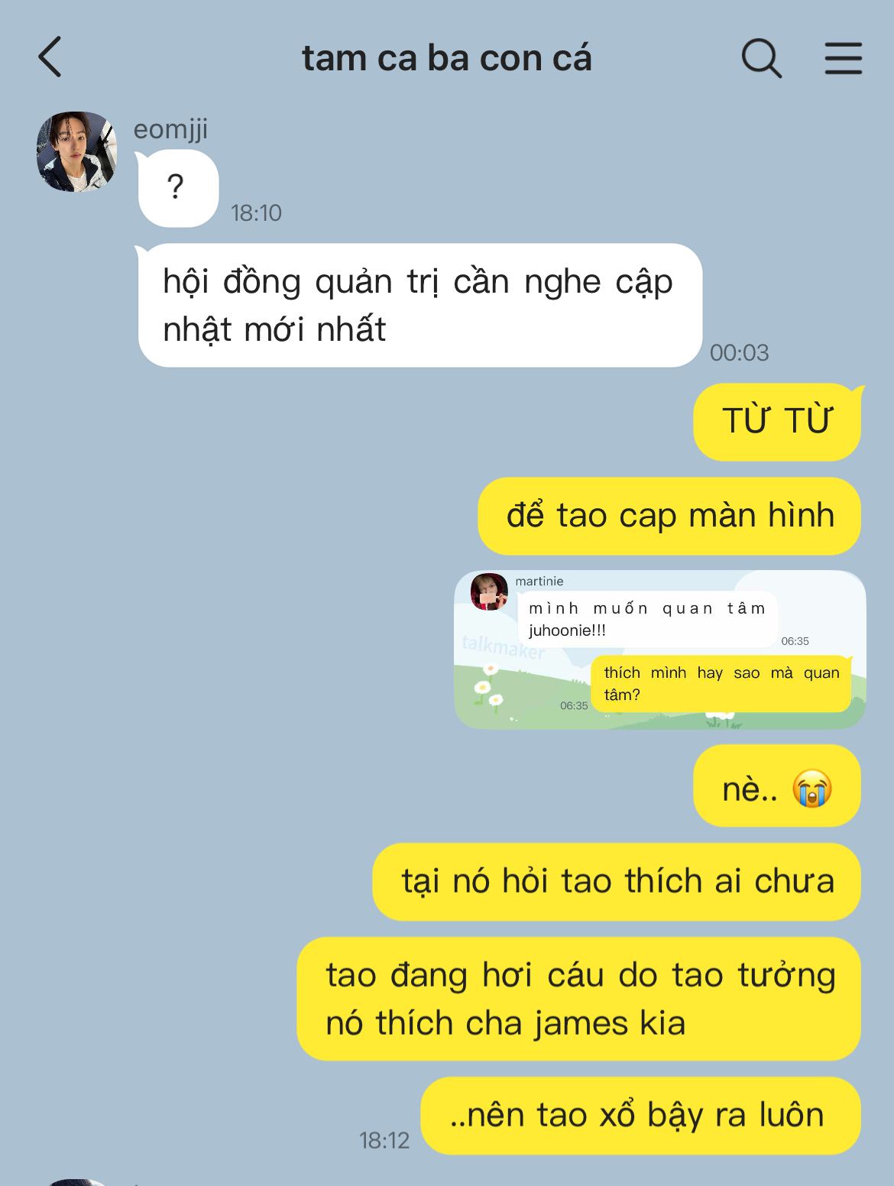Tap the 'tại nó hỏi tao thích ai chưa' bubble
The image size is (894, 1186).
click(x=617, y=882)
